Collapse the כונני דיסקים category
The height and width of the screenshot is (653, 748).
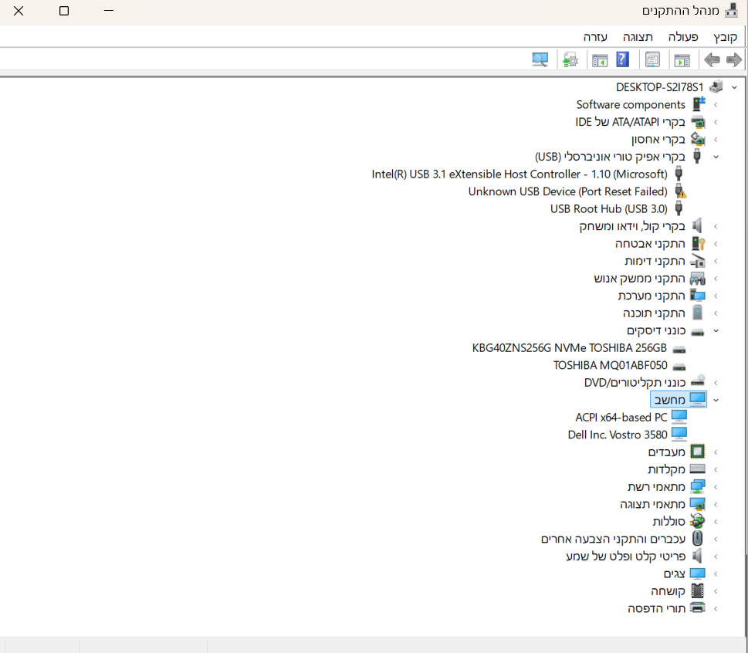point(716,330)
